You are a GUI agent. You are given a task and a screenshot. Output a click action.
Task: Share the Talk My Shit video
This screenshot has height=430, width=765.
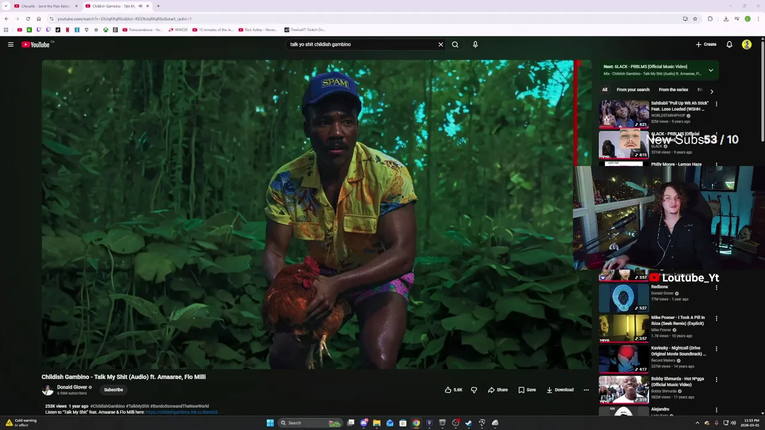[498, 390]
